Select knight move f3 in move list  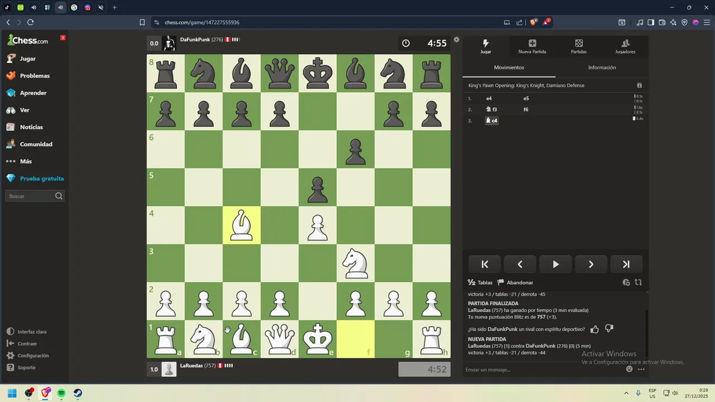492,109
